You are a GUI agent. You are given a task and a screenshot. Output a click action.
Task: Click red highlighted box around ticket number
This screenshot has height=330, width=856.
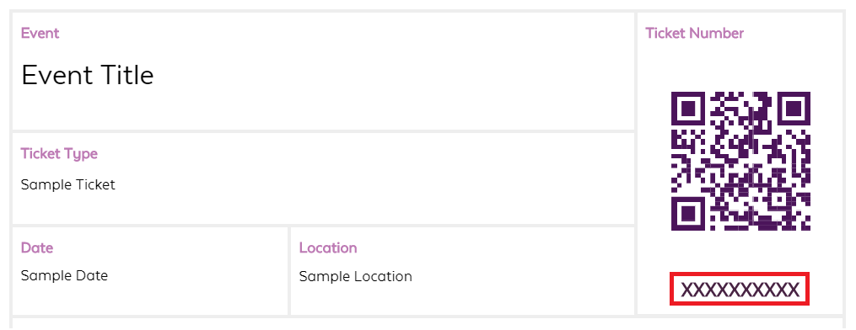tap(740, 289)
